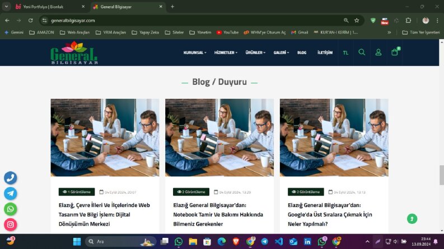Image resolution: width=444 pixels, height=249 pixels.
Task: Expand the KURUMSAL dropdown menu
Action: [195, 52]
